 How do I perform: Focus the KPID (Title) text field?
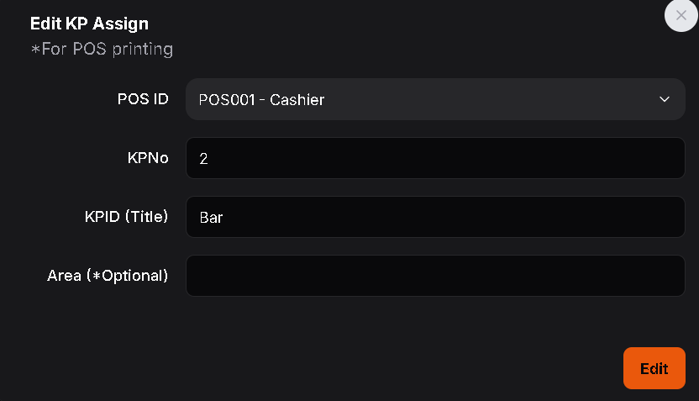(x=435, y=217)
